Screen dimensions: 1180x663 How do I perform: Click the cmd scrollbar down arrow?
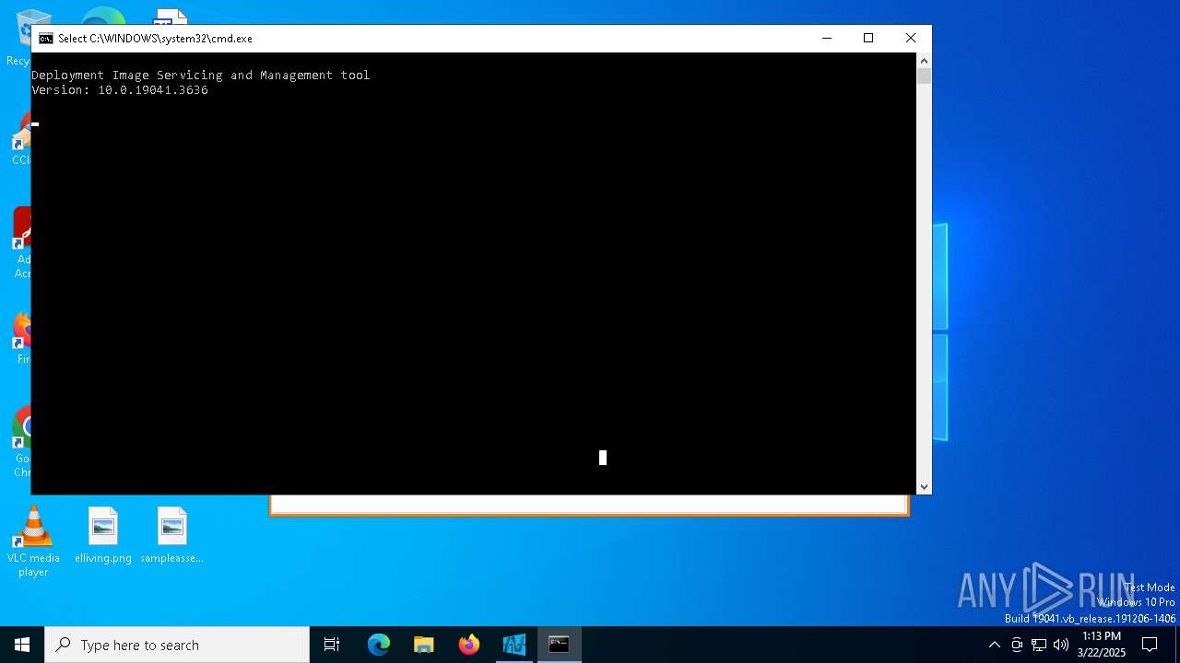pyautogui.click(x=924, y=487)
